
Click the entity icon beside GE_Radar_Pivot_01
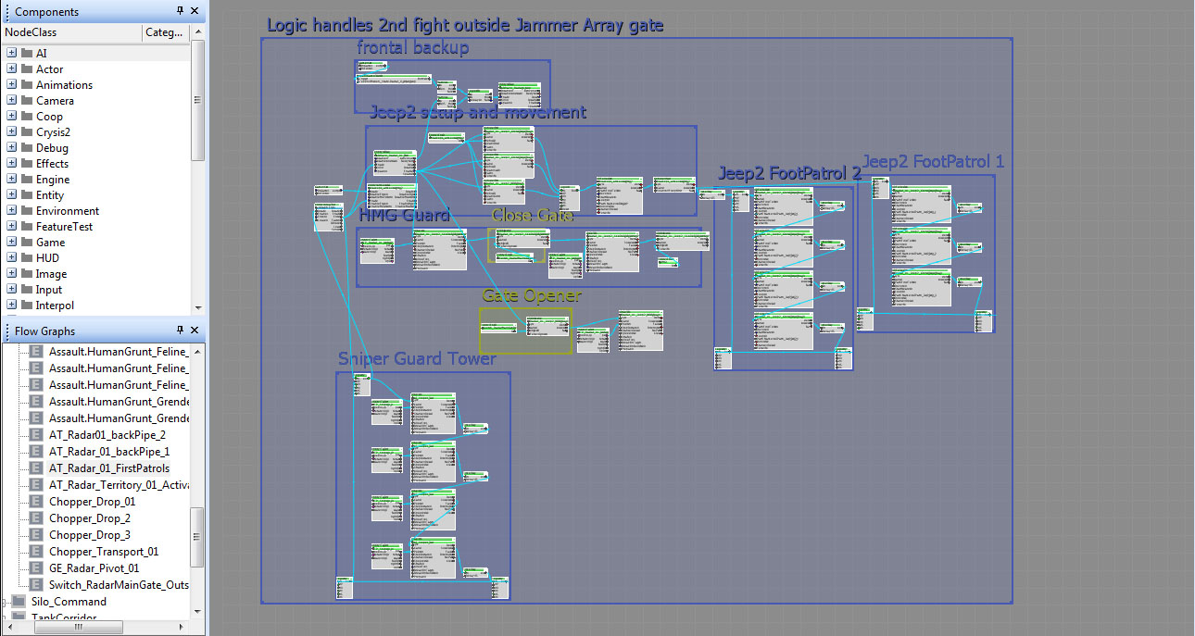click(36, 568)
